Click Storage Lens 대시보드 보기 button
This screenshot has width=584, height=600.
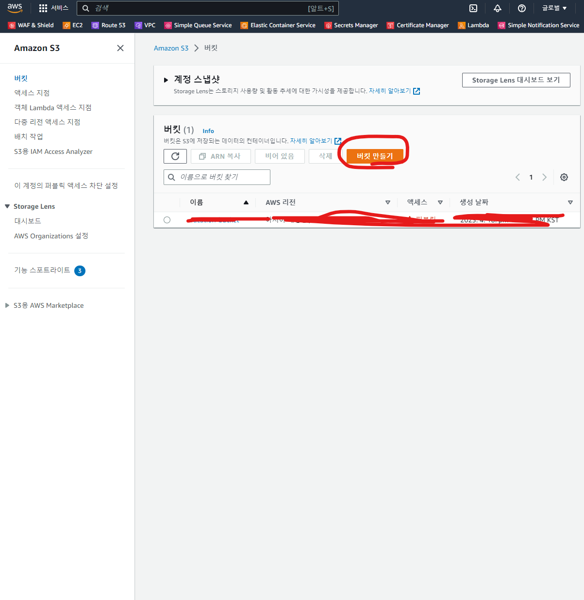(x=516, y=80)
